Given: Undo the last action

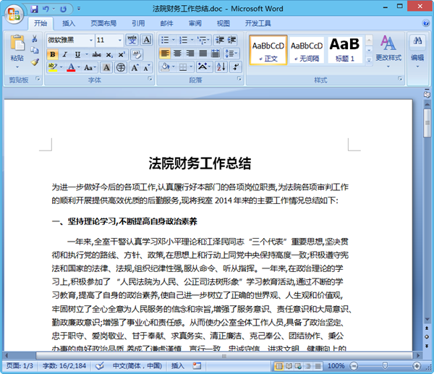Looking at the screenshot, I should (46, 9).
